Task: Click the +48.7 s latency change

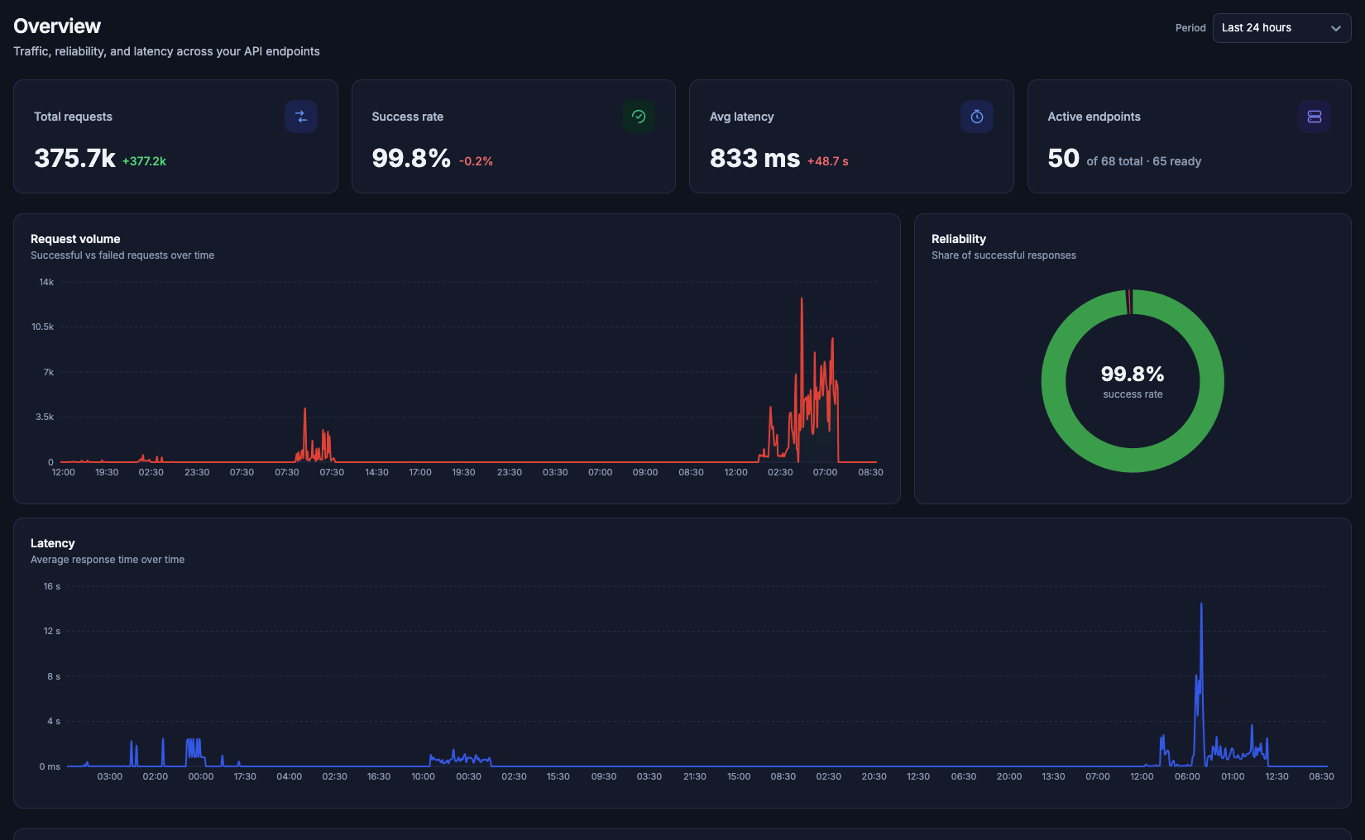Action: (x=828, y=161)
